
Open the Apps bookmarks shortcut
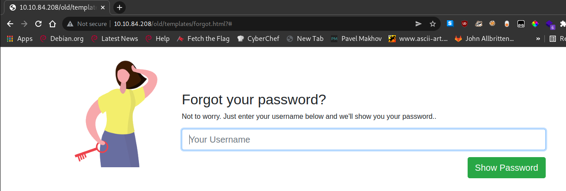click(19, 39)
